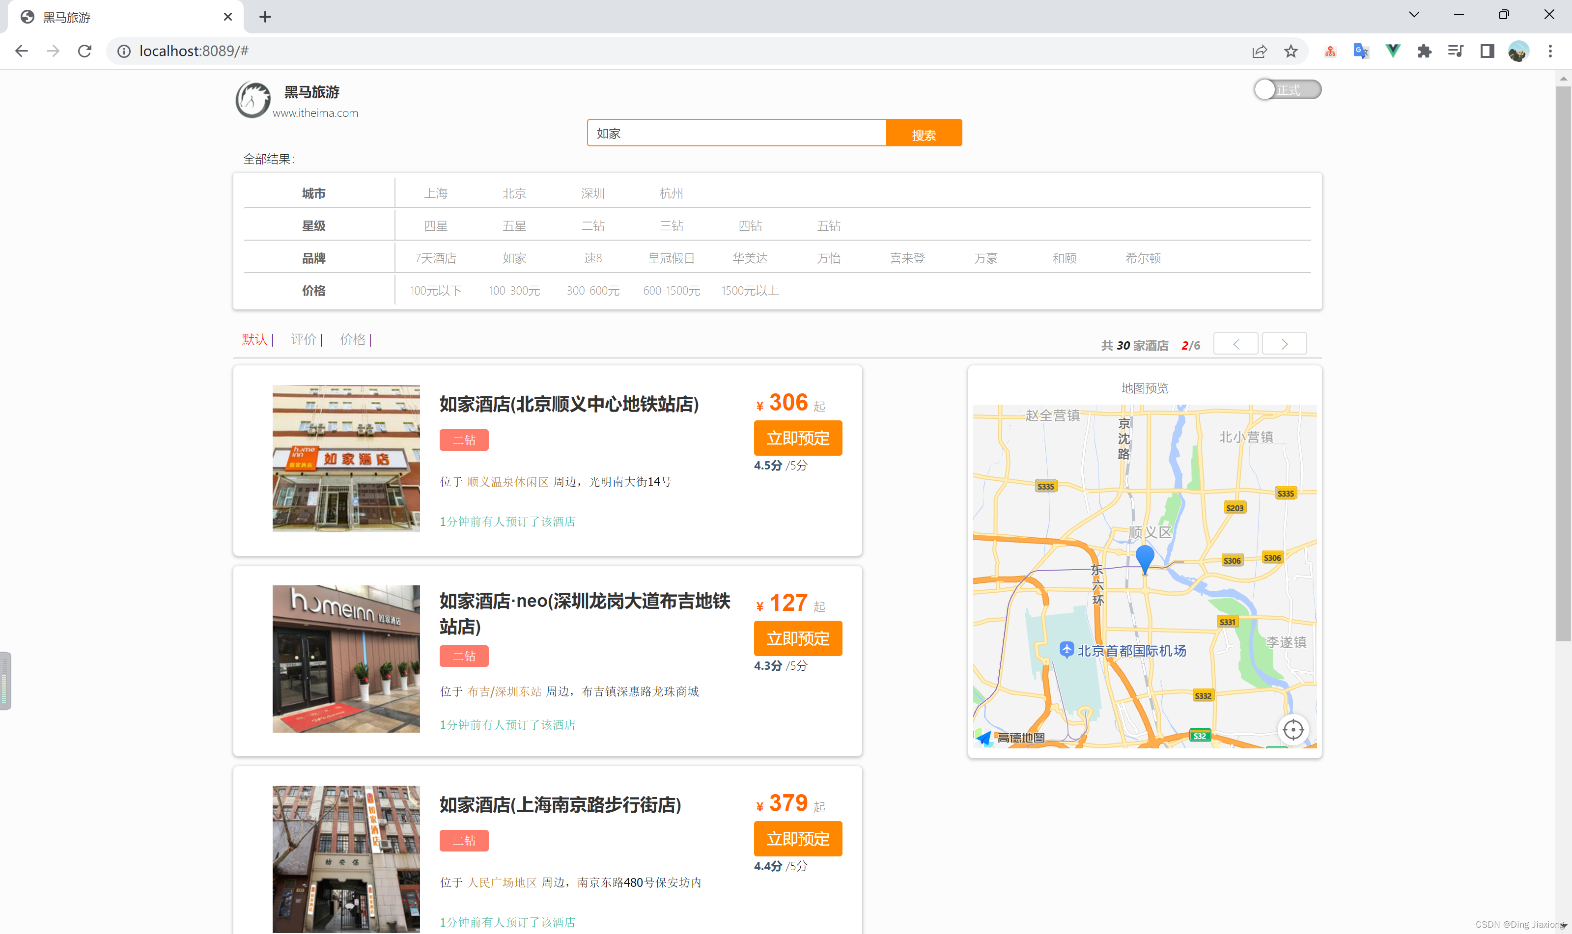Select brand filter 皇冠假日
1572x934 pixels.
(671, 258)
